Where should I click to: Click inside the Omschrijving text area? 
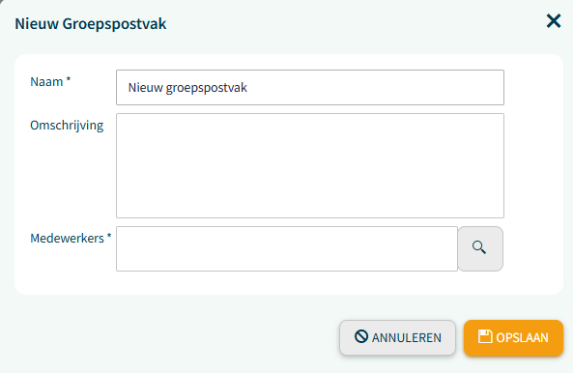click(310, 165)
